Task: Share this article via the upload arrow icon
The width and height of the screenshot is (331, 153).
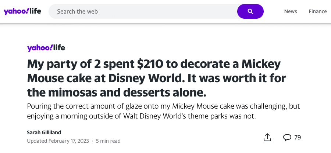Action: tap(267, 137)
